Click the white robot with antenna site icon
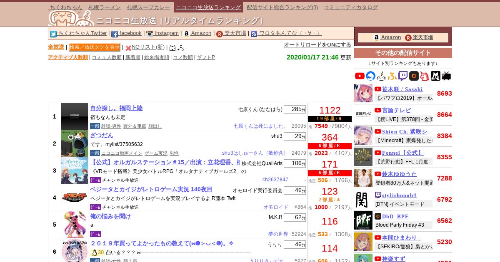Screen dimensions: 500x262 pyautogui.click(x=381, y=76)
